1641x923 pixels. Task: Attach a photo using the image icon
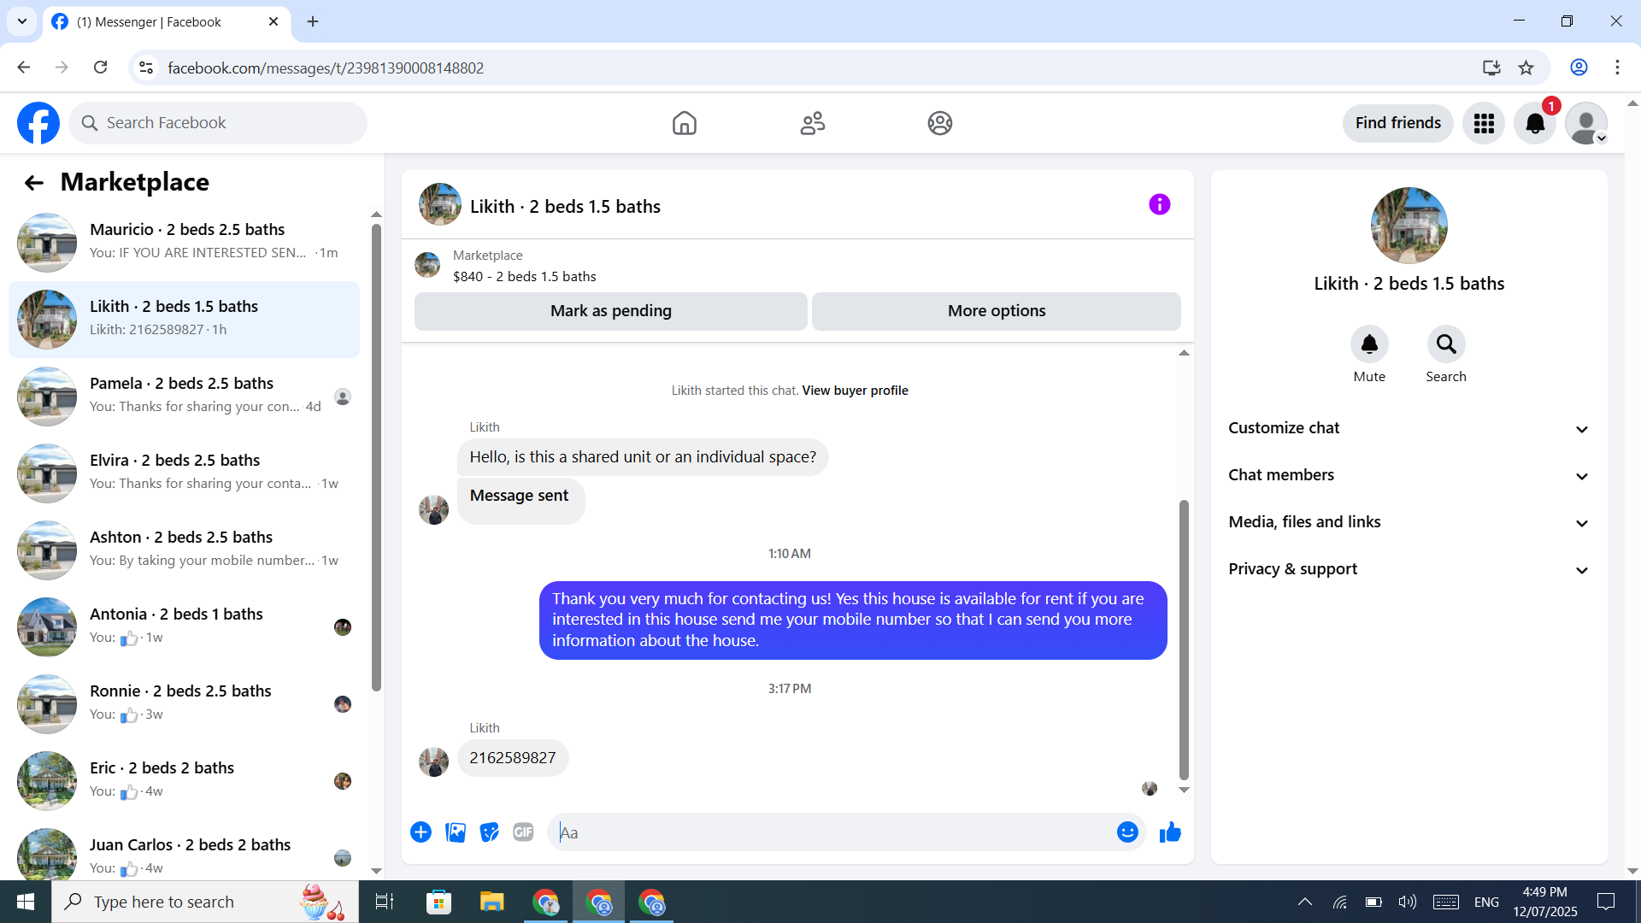click(x=456, y=832)
